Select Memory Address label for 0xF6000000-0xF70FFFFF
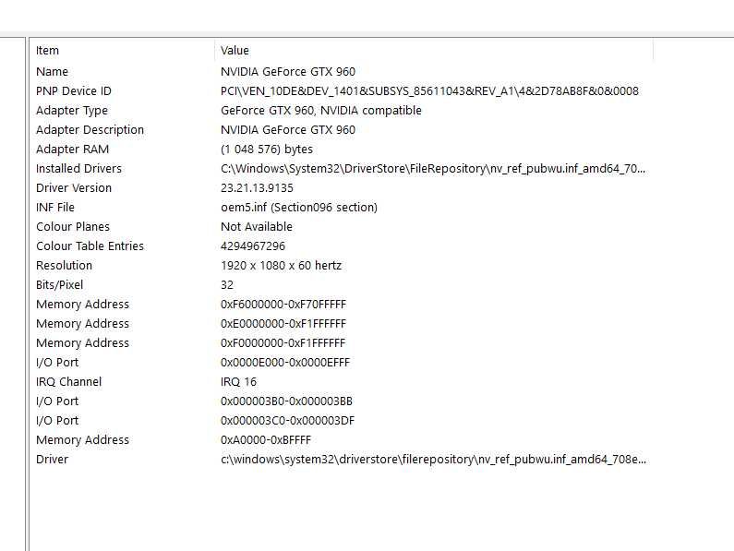Image resolution: width=734 pixels, height=551 pixels. (x=82, y=305)
